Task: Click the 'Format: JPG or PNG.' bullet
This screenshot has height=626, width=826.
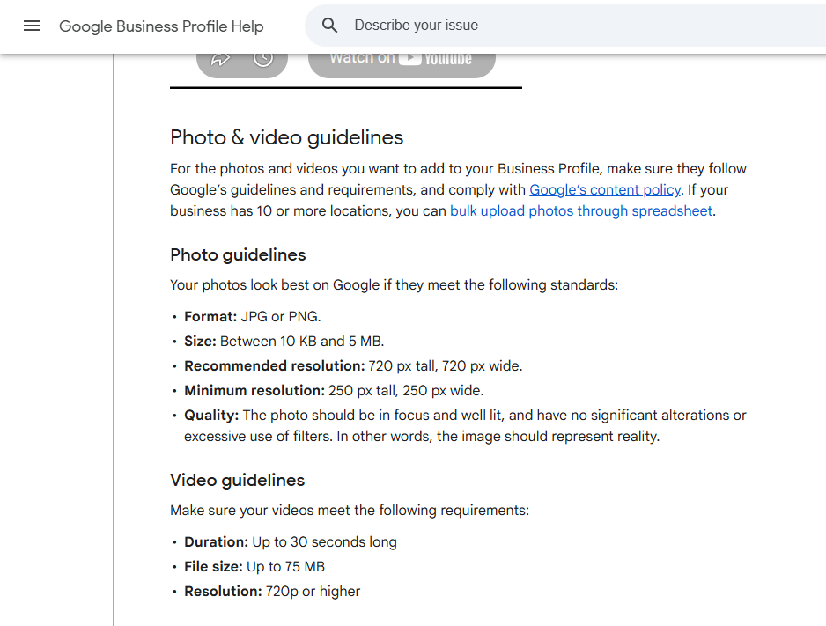Action: click(253, 316)
